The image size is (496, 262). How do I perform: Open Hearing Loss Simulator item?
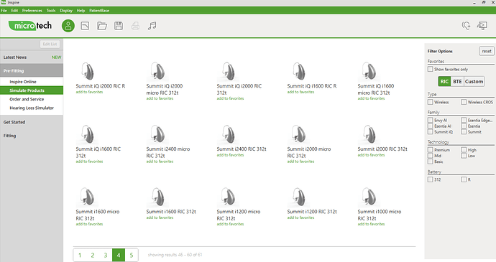tap(32, 108)
